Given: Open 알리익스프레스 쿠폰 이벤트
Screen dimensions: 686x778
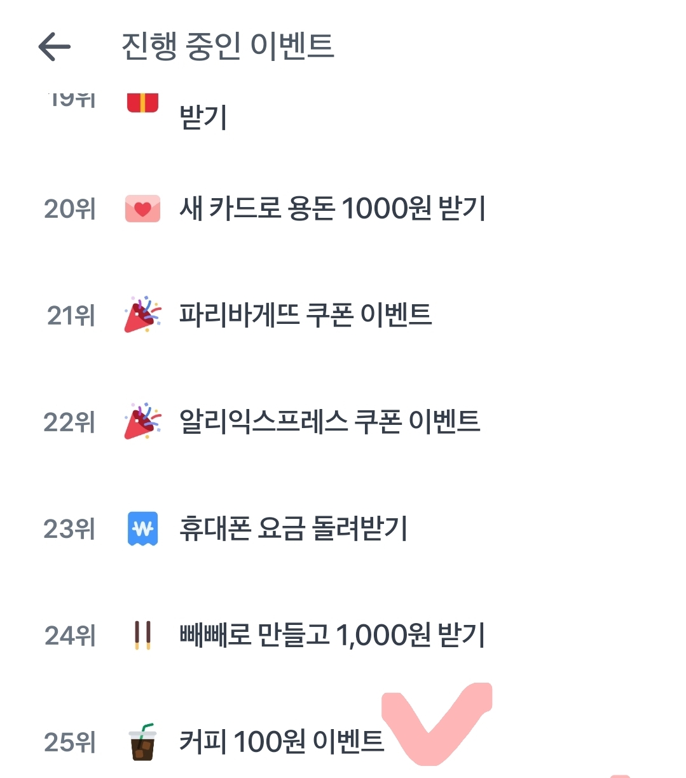Looking at the screenshot, I should click(x=329, y=422).
